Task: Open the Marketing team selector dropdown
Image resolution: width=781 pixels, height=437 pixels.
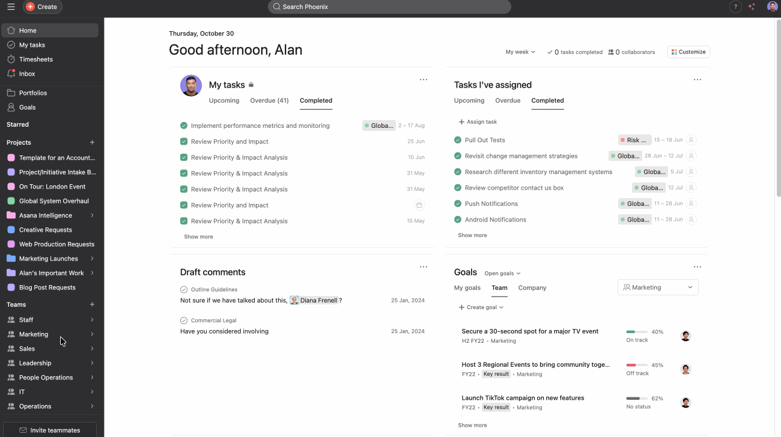Action: (658, 288)
